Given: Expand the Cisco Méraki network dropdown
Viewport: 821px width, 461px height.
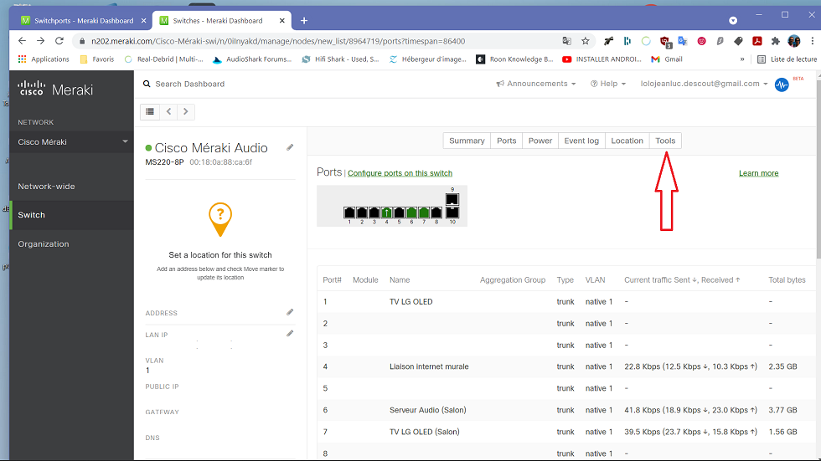Looking at the screenshot, I should tap(72, 141).
